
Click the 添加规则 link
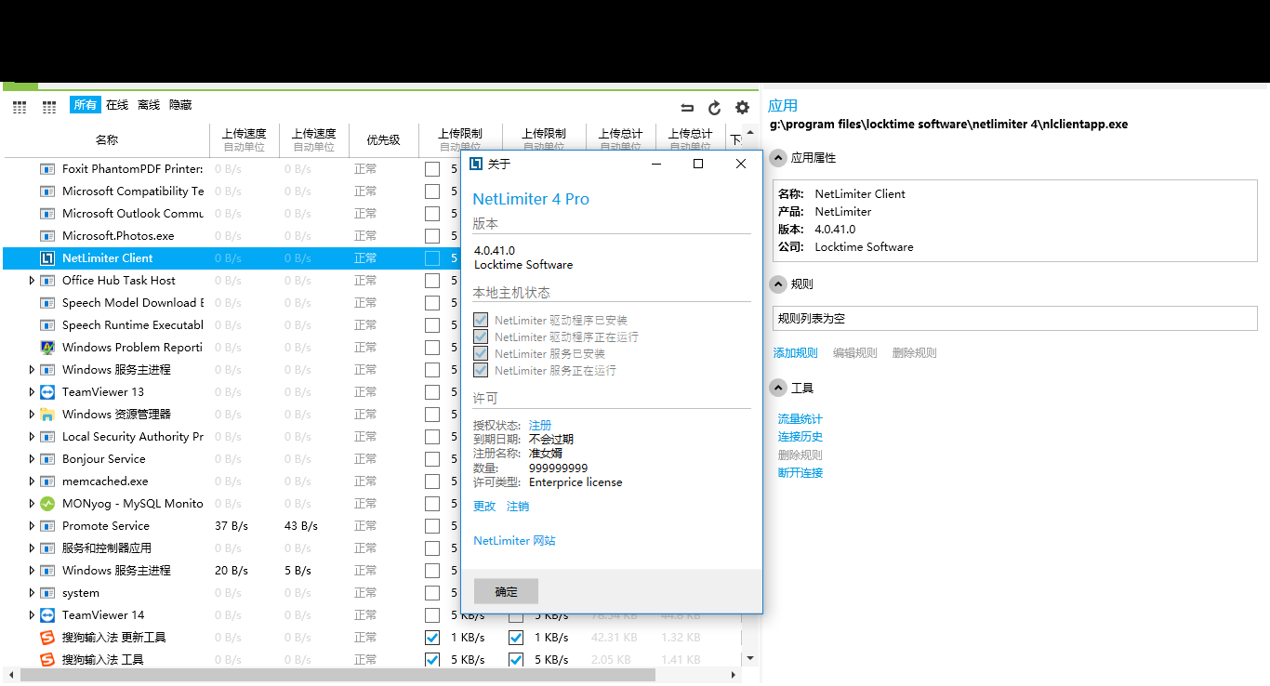coord(796,353)
